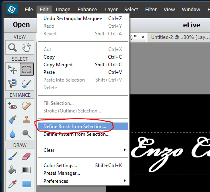The image size is (210, 192).
Task: Select the Gradient tool
Action: [x=27, y=170]
